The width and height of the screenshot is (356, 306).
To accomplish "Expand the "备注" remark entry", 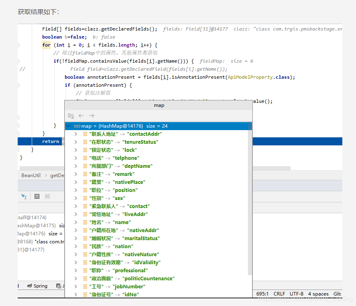I will pyautogui.click(x=76, y=174).
